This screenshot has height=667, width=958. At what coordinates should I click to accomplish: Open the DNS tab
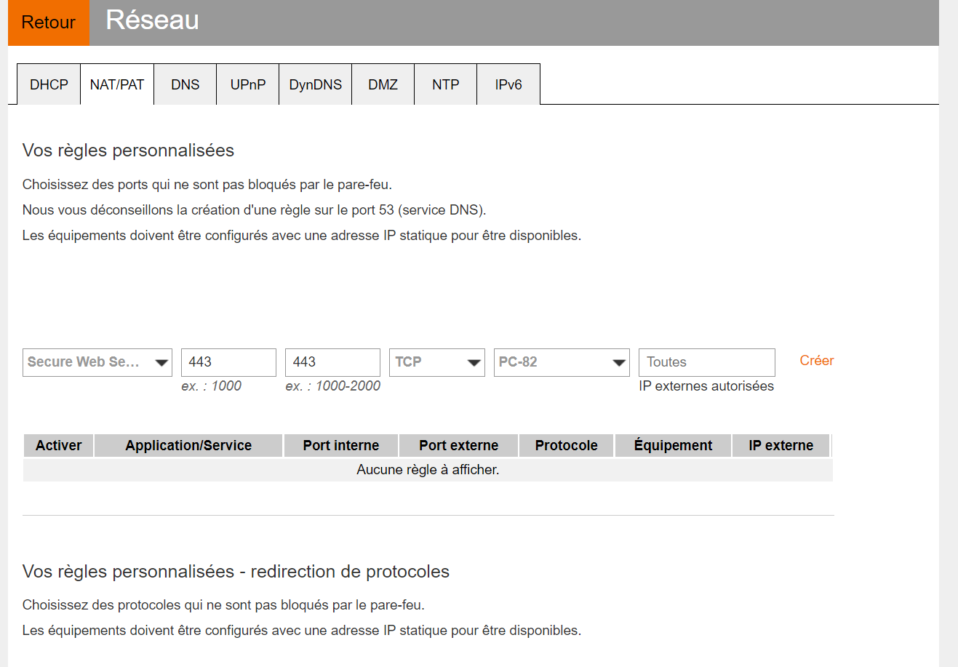click(x=185, y=84)
